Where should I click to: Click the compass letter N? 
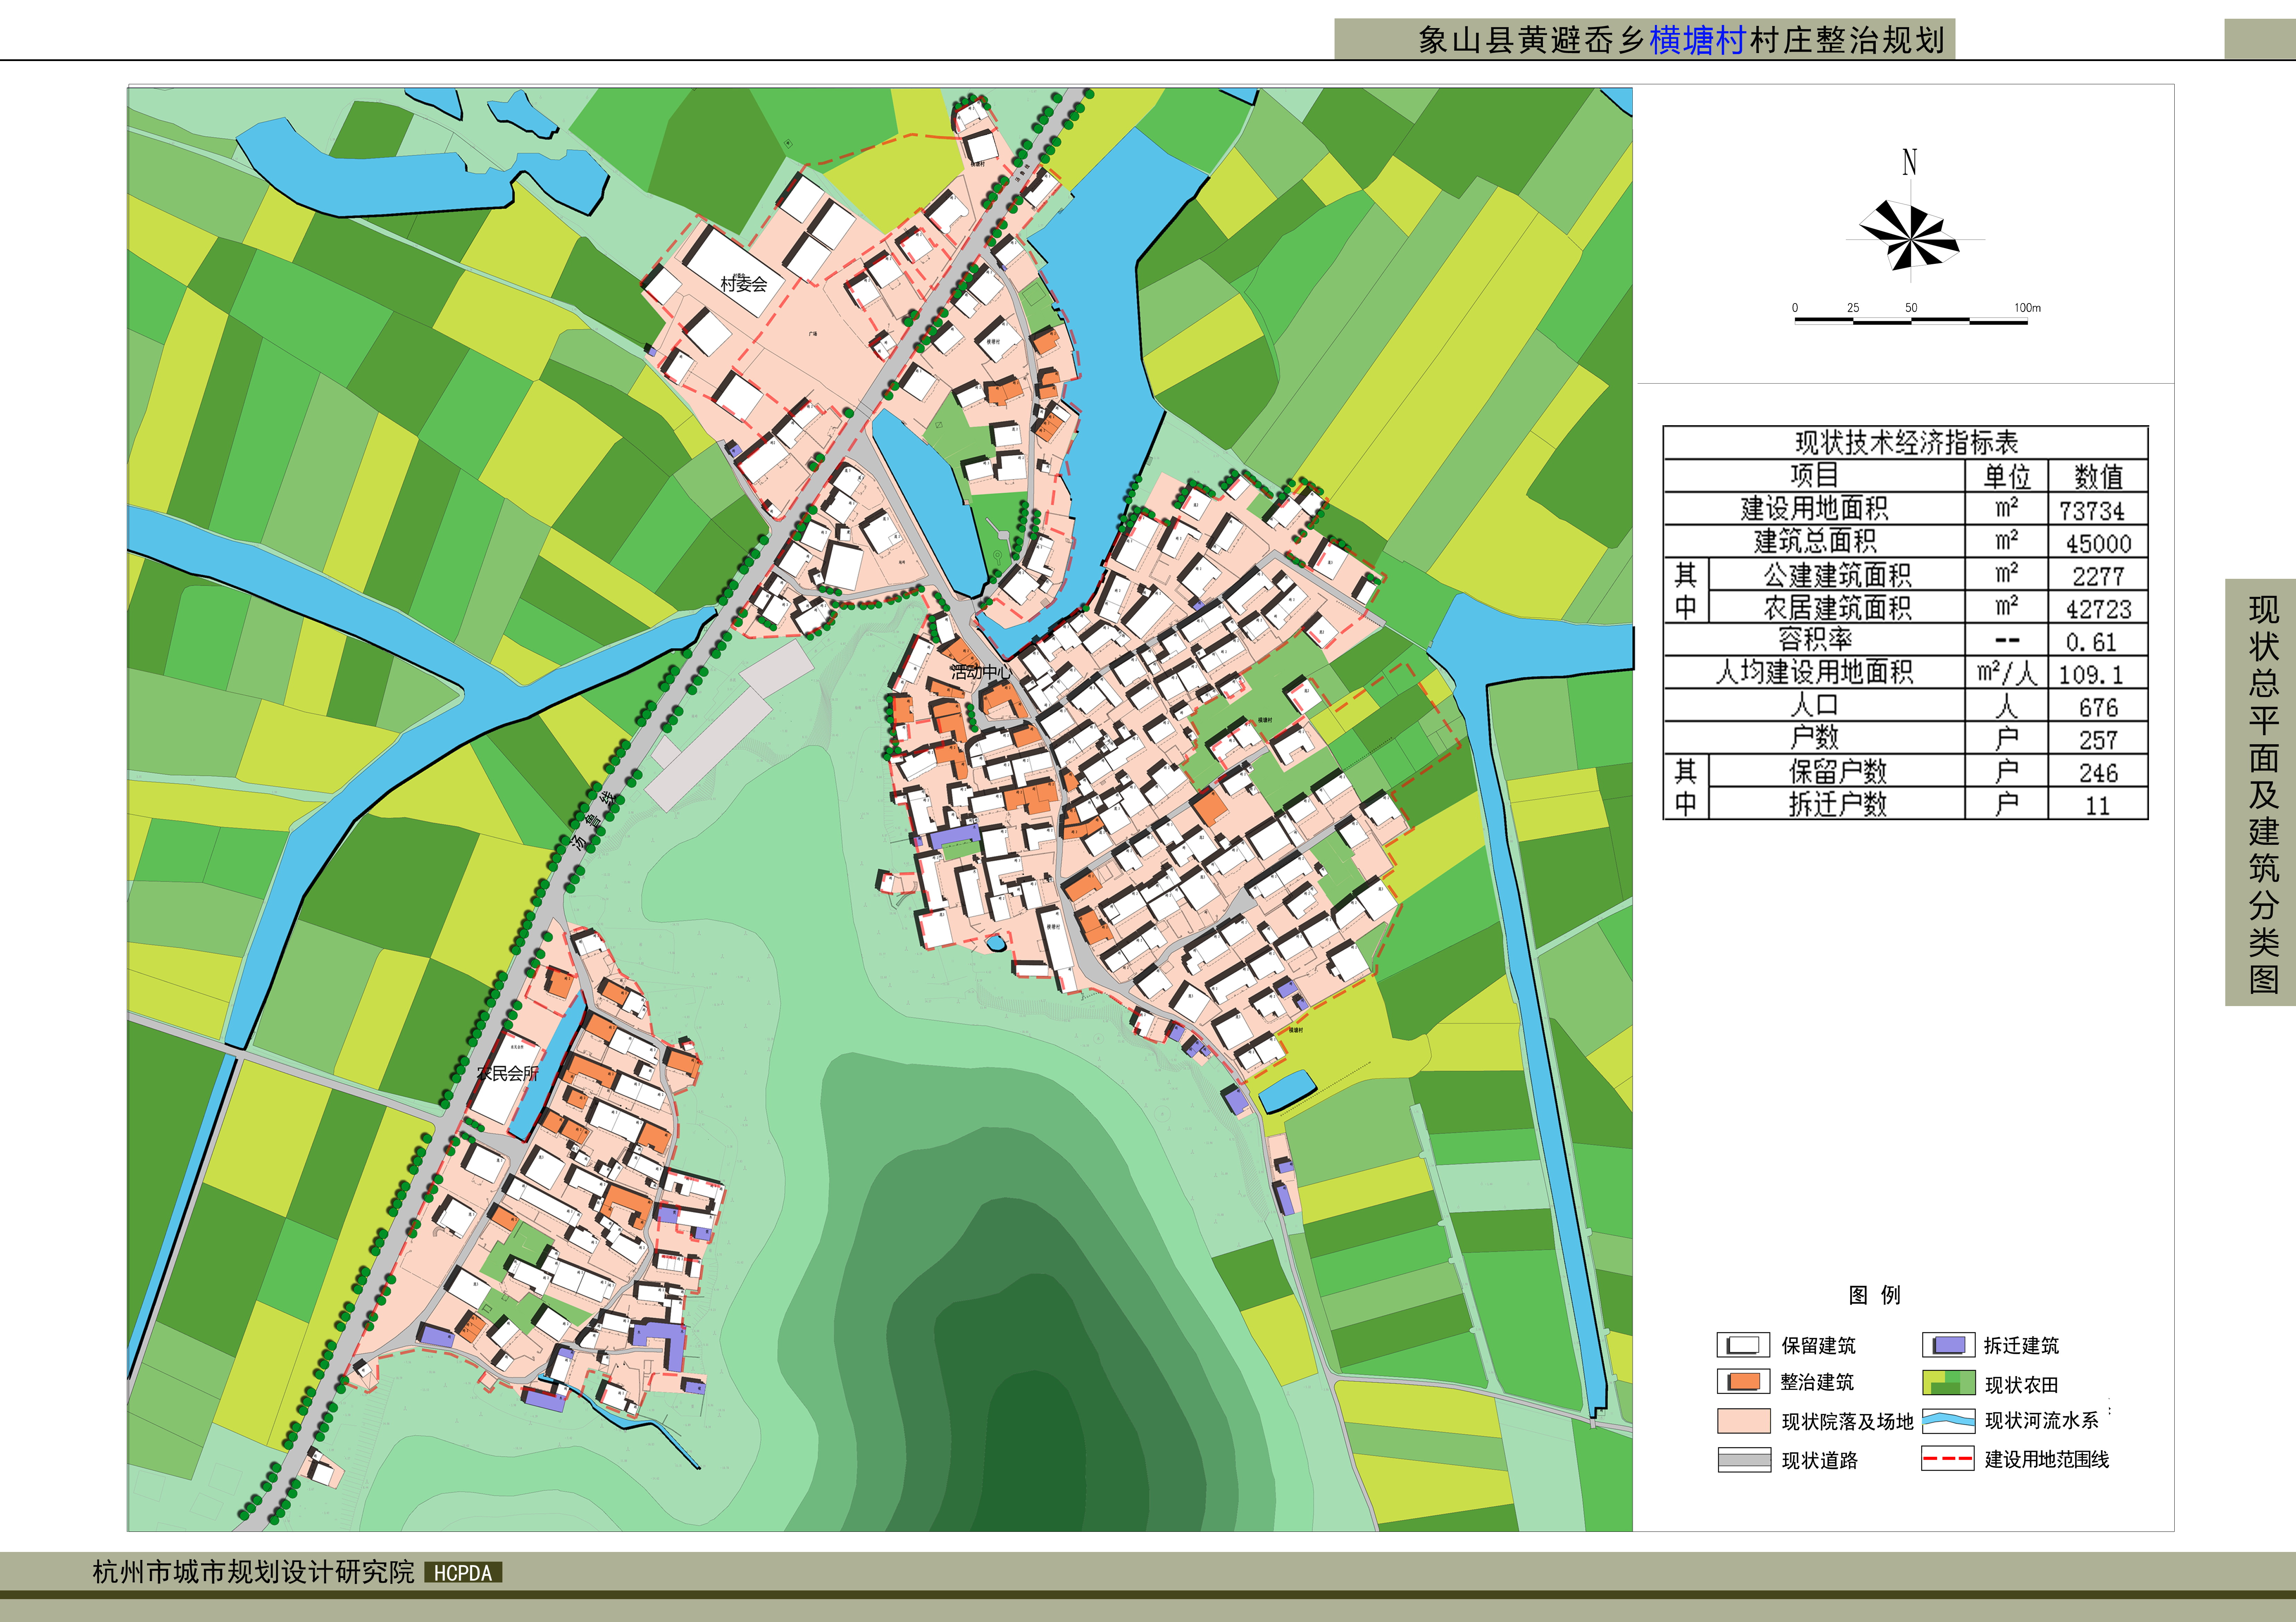pyautogui.click(x=1910, y=162)
